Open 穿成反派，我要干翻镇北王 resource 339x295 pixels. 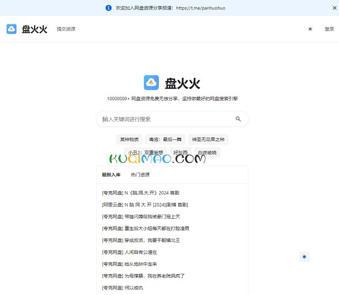pyautogui.click(x=141, y=241)
